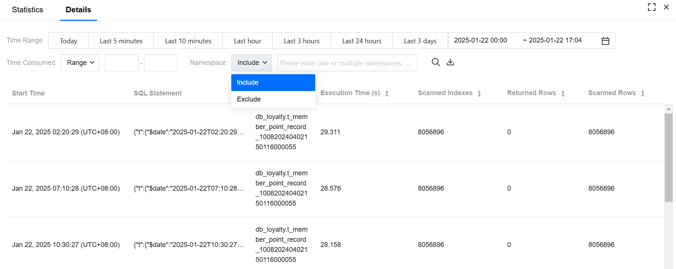The height and width of the screenshot is (269, 676).
Task: Sort by Execution Time column arrows
Action: click(387, 94)
